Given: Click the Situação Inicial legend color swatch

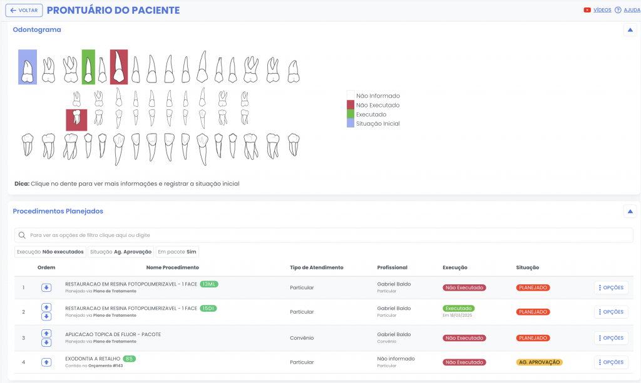Looking at the screenshot, I should [x=351, y=124].
